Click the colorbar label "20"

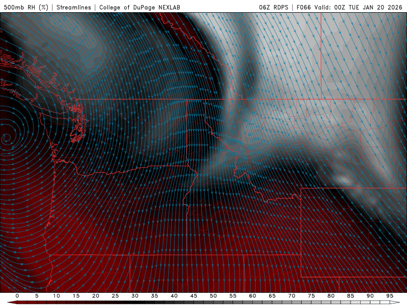[x=96, y=296]
